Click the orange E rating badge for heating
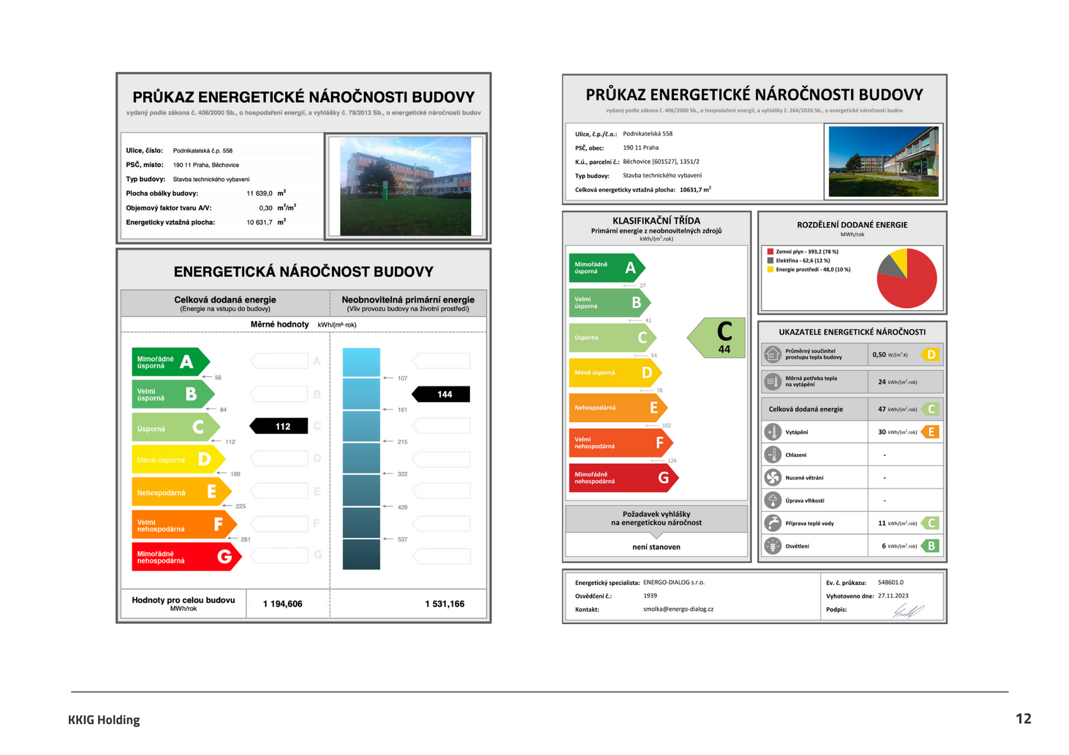 click(930, 432)
